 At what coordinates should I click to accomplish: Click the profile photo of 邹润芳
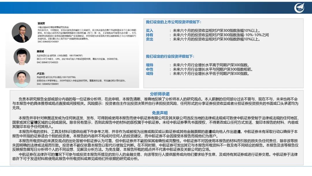[22, 32]
